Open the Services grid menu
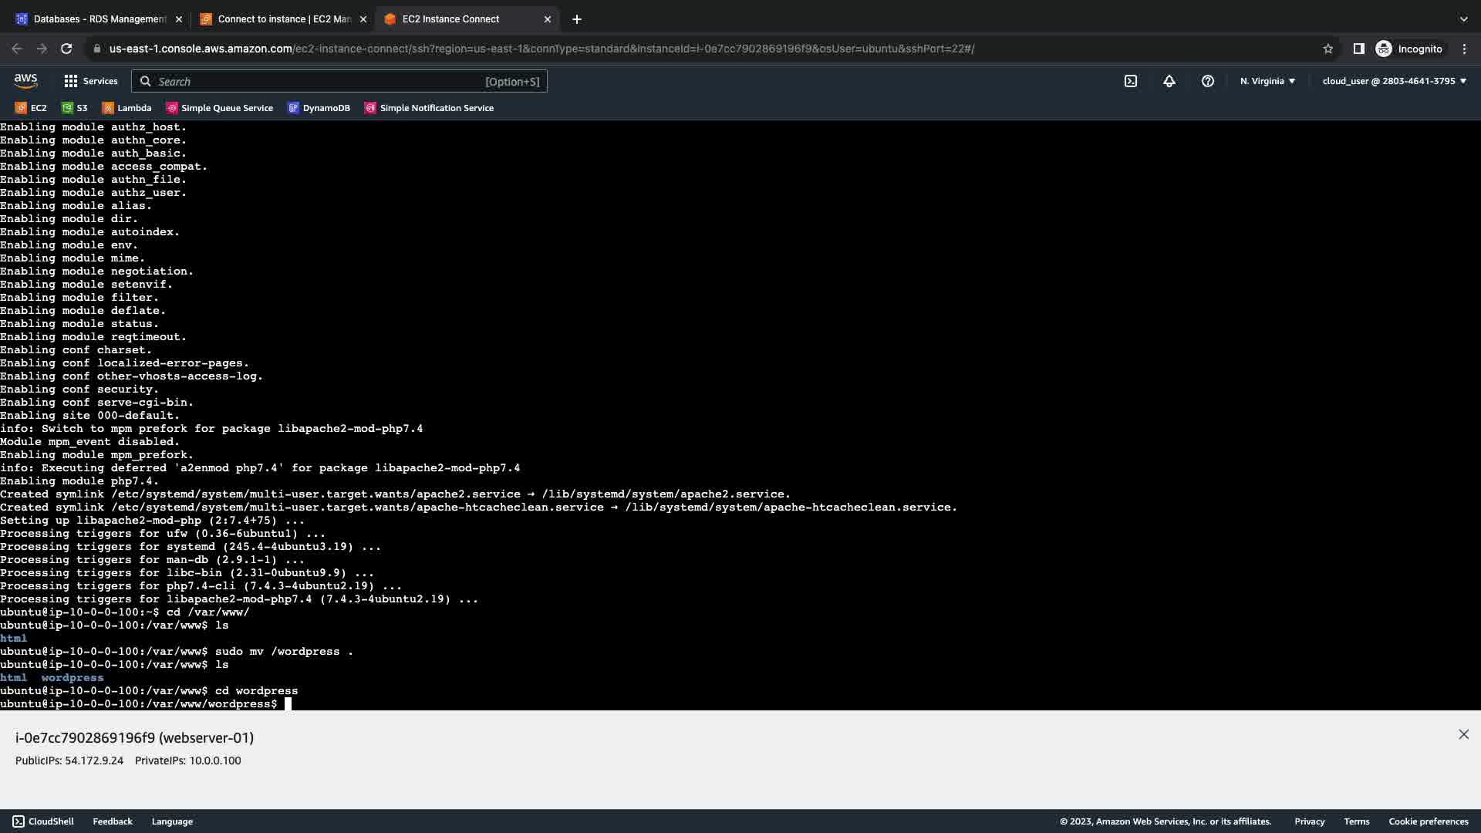Image resolution: width=1481 pixels, height=833 pixels. pyautogui.click(x=90, y=81)
